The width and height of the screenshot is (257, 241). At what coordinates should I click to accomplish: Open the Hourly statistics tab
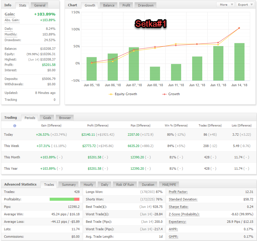click(88, 185)
